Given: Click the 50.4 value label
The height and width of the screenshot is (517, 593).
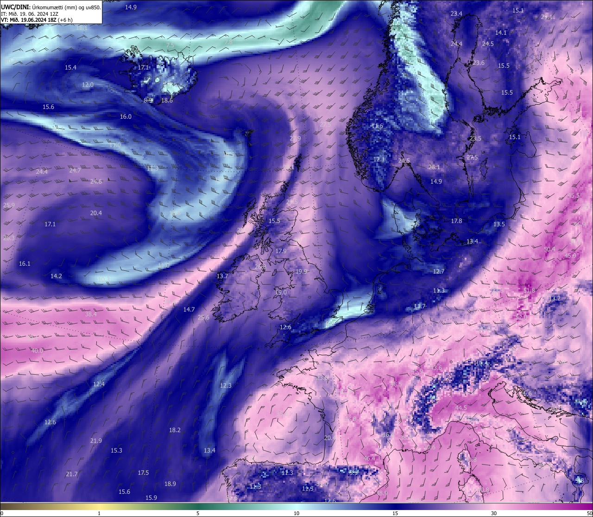Looking at the screenshot, I should coord(549,249).
